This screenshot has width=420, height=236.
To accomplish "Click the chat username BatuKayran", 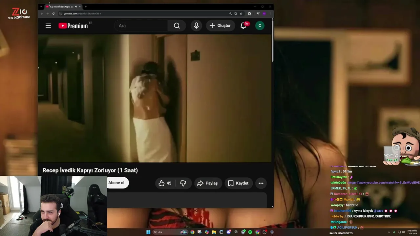I will (x=339, y=177).
